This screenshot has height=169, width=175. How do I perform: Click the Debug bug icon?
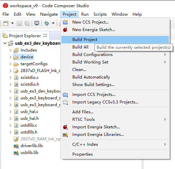pyautogui.click(x=47, y=23)
